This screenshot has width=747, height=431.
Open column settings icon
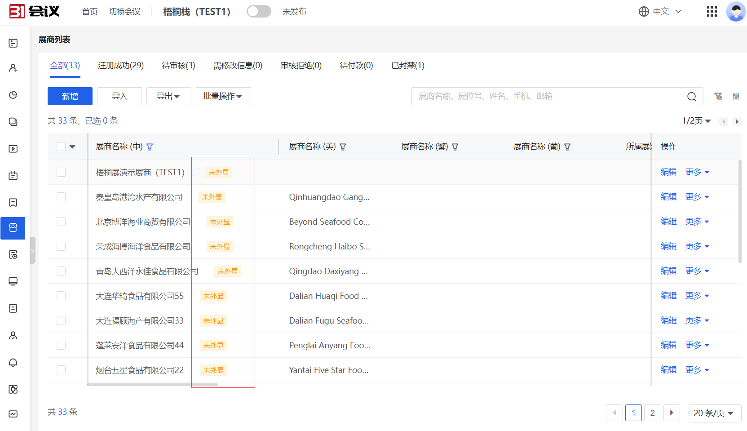(736, 96)
